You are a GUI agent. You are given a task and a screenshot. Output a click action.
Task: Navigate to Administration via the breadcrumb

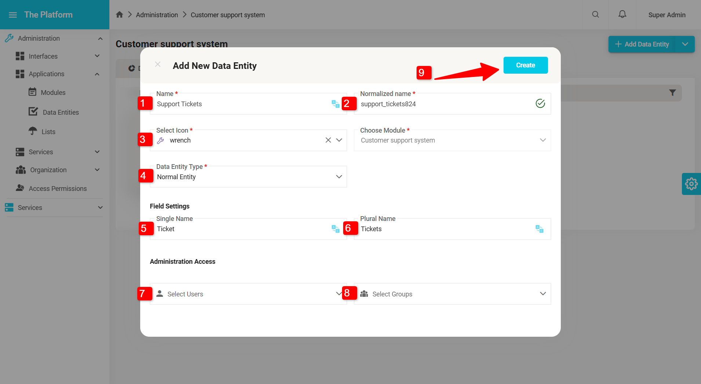(x=157, y=15)
